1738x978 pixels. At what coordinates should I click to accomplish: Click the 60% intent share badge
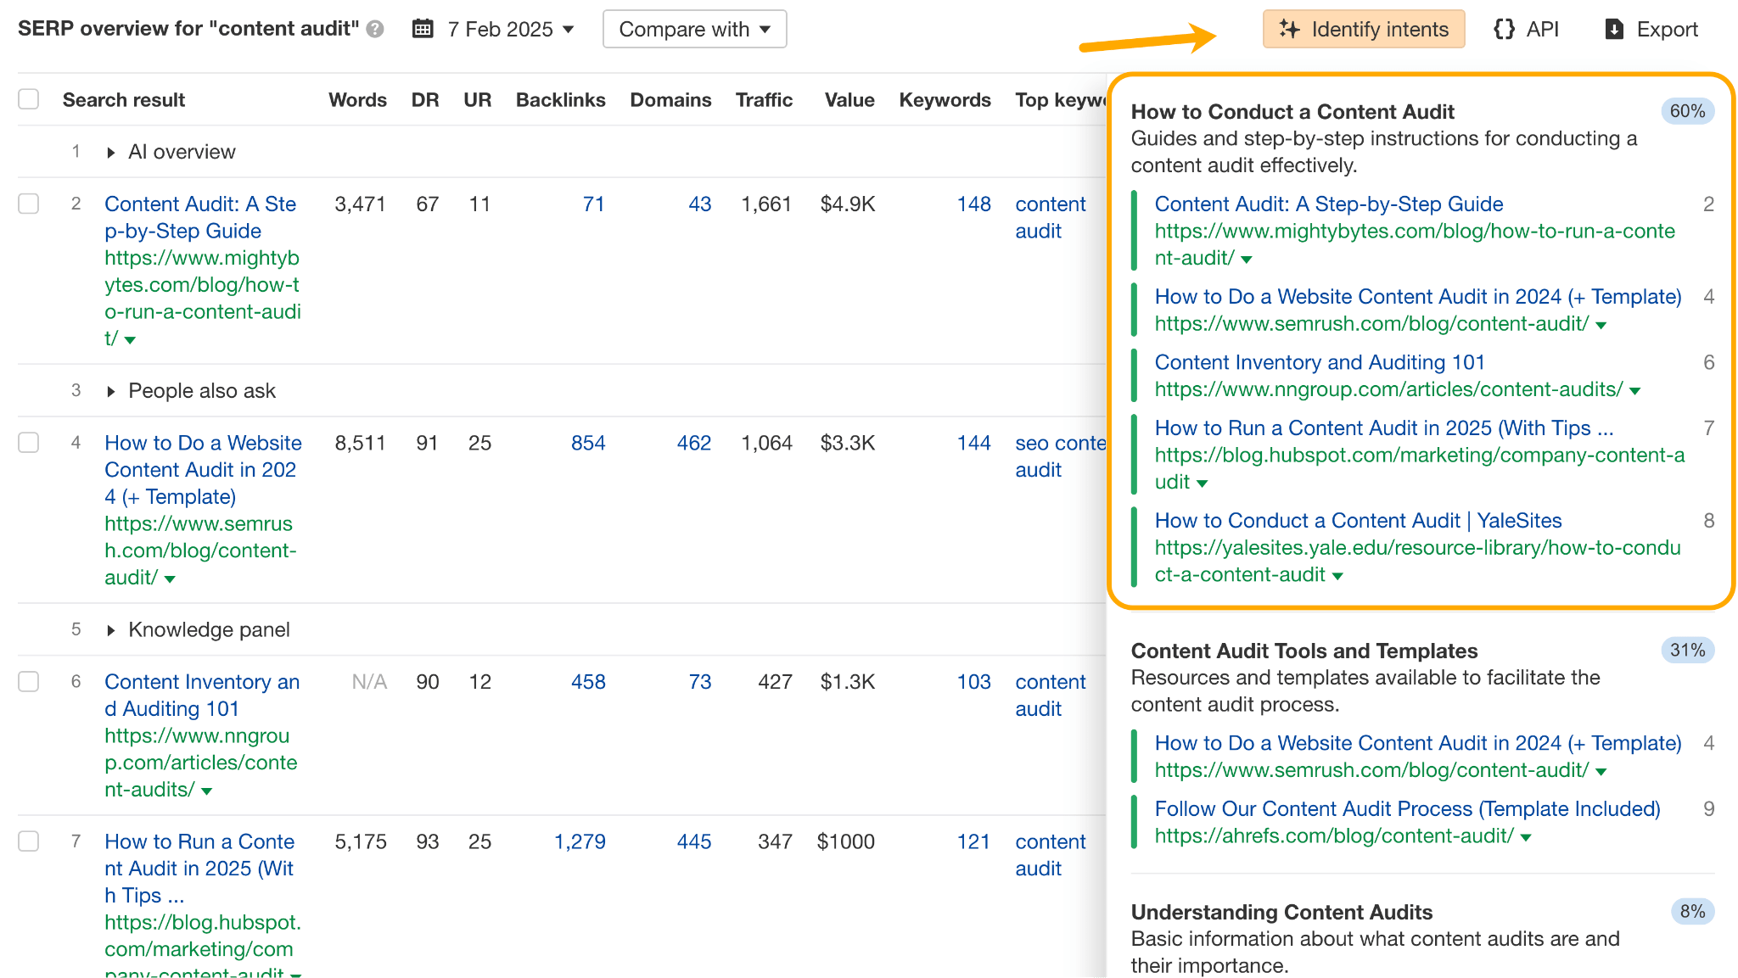1687,110
